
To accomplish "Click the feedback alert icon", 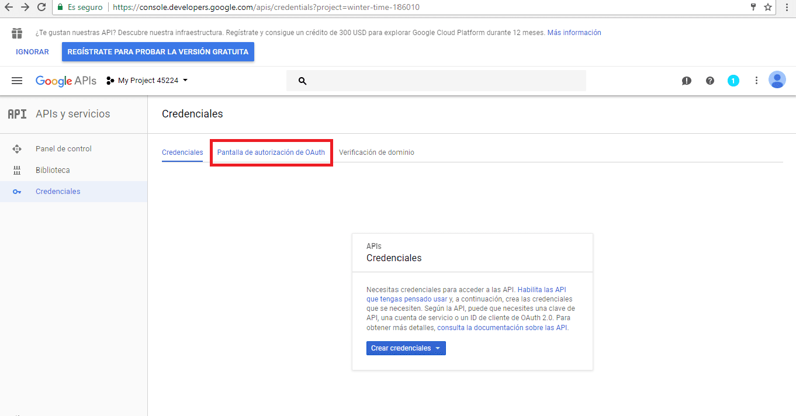I will (x=687, y=81).
